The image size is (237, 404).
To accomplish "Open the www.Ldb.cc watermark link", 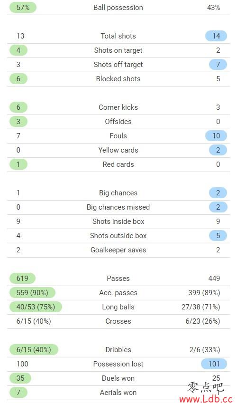I will pyautogui.click(x=206, y=399).
